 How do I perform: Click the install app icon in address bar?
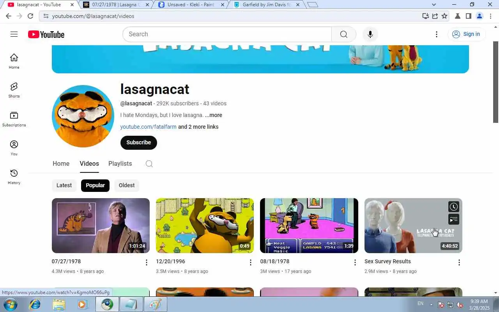pyautogui.click(x=425, y=16)
